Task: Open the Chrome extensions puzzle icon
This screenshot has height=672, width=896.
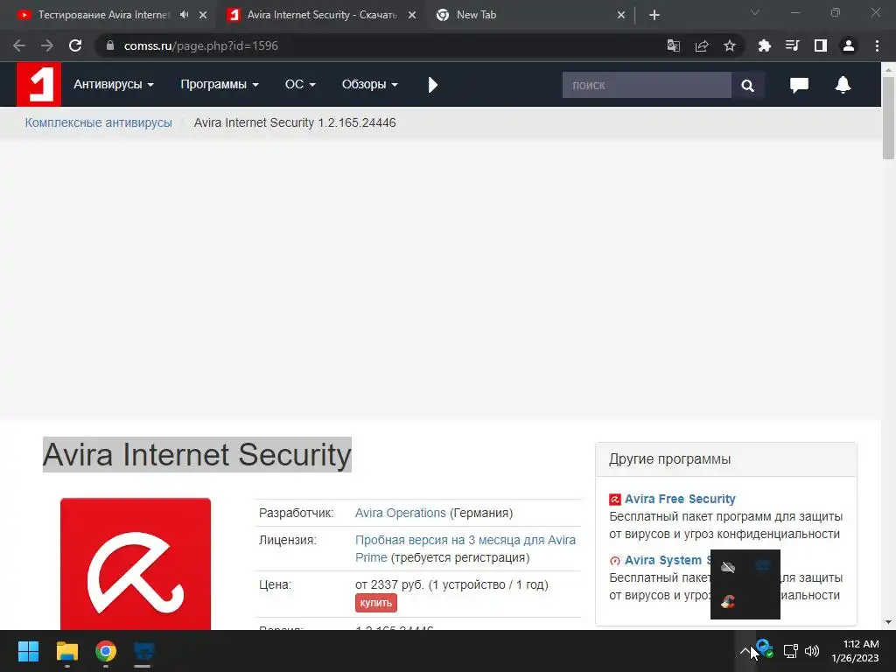Action: pos(764,45)
